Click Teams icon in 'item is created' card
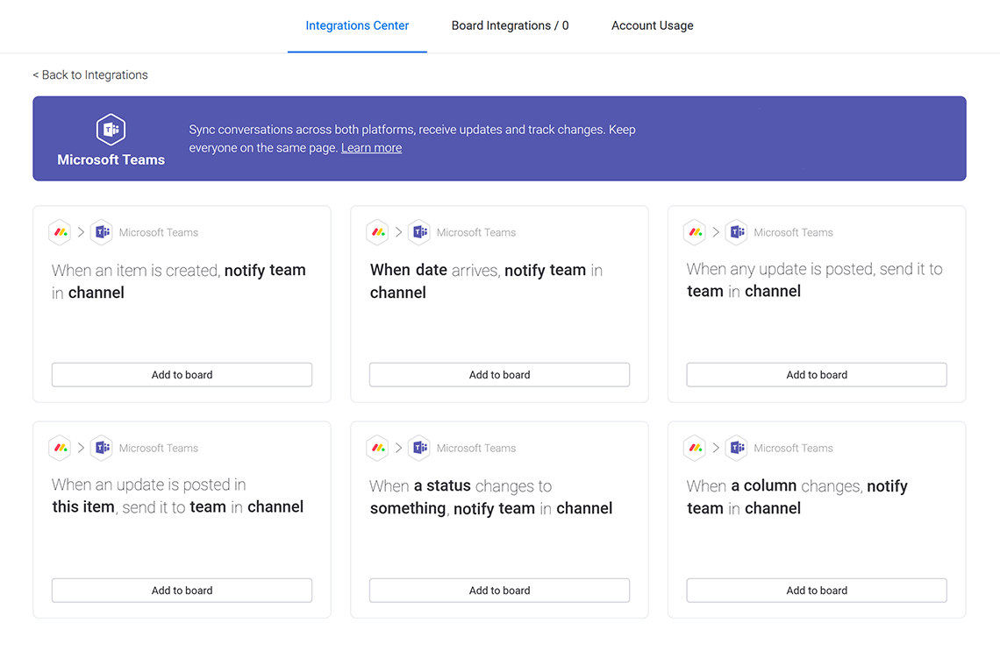The height and width of the screenshot is (672, 1000). coord(102,232)
